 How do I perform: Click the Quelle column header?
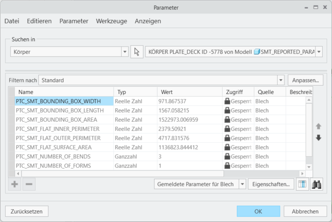[270, 92]
